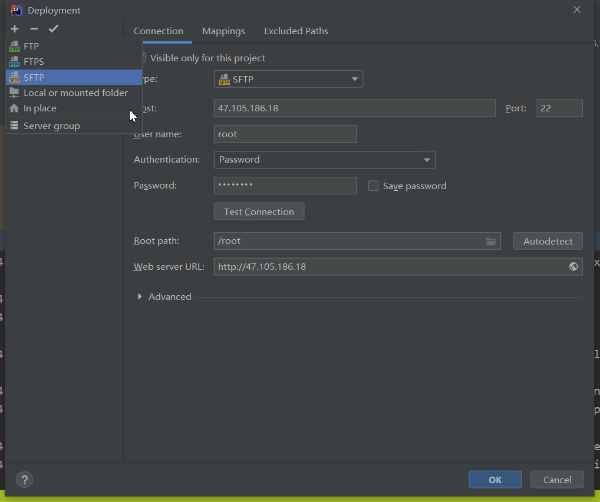Close the Deployment dialog
This screenshot has height=502, width=600.
pos(576,9)
